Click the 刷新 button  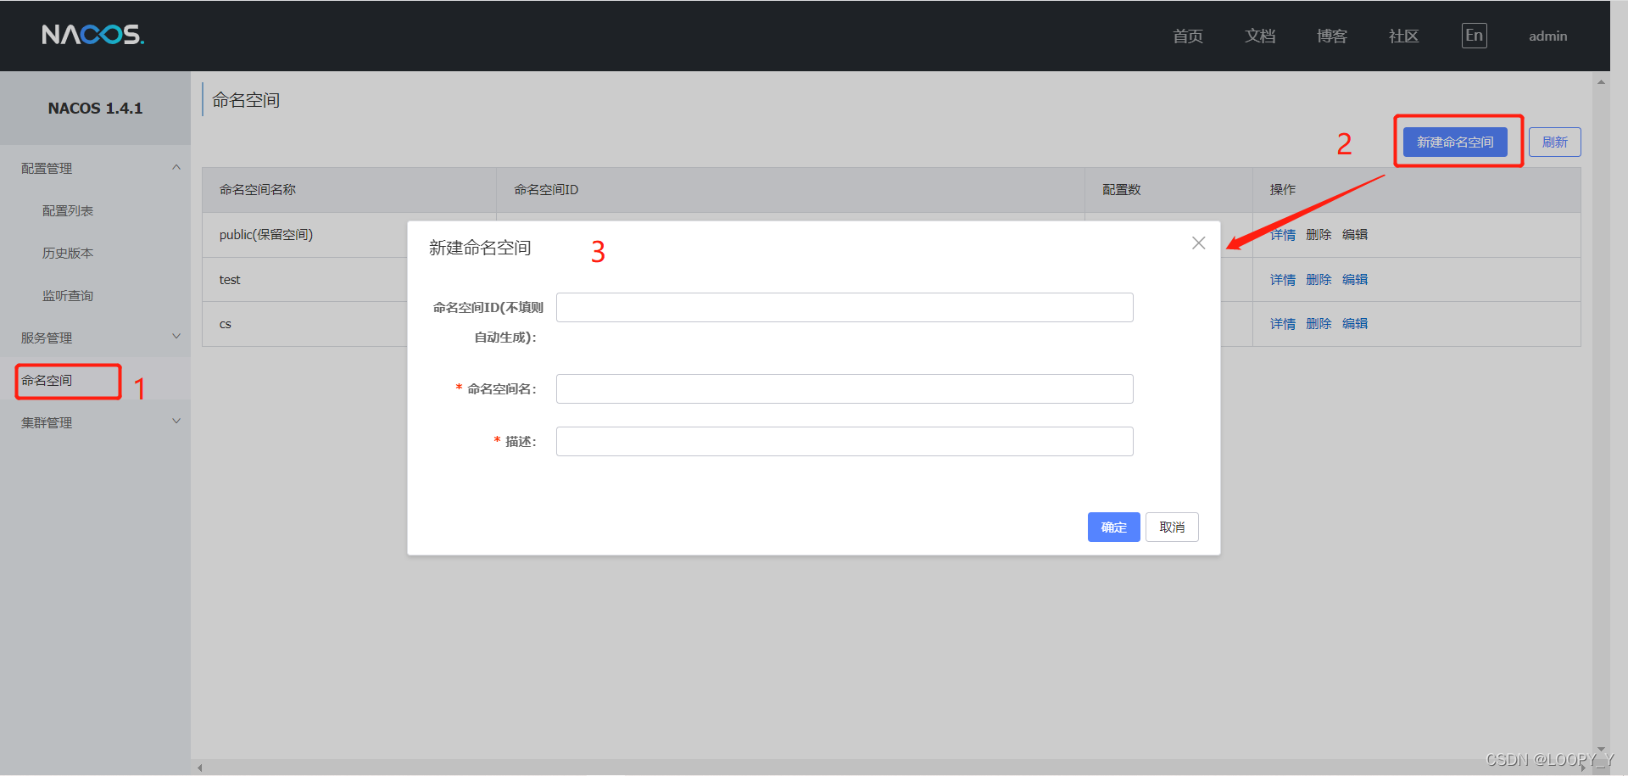1555,142
